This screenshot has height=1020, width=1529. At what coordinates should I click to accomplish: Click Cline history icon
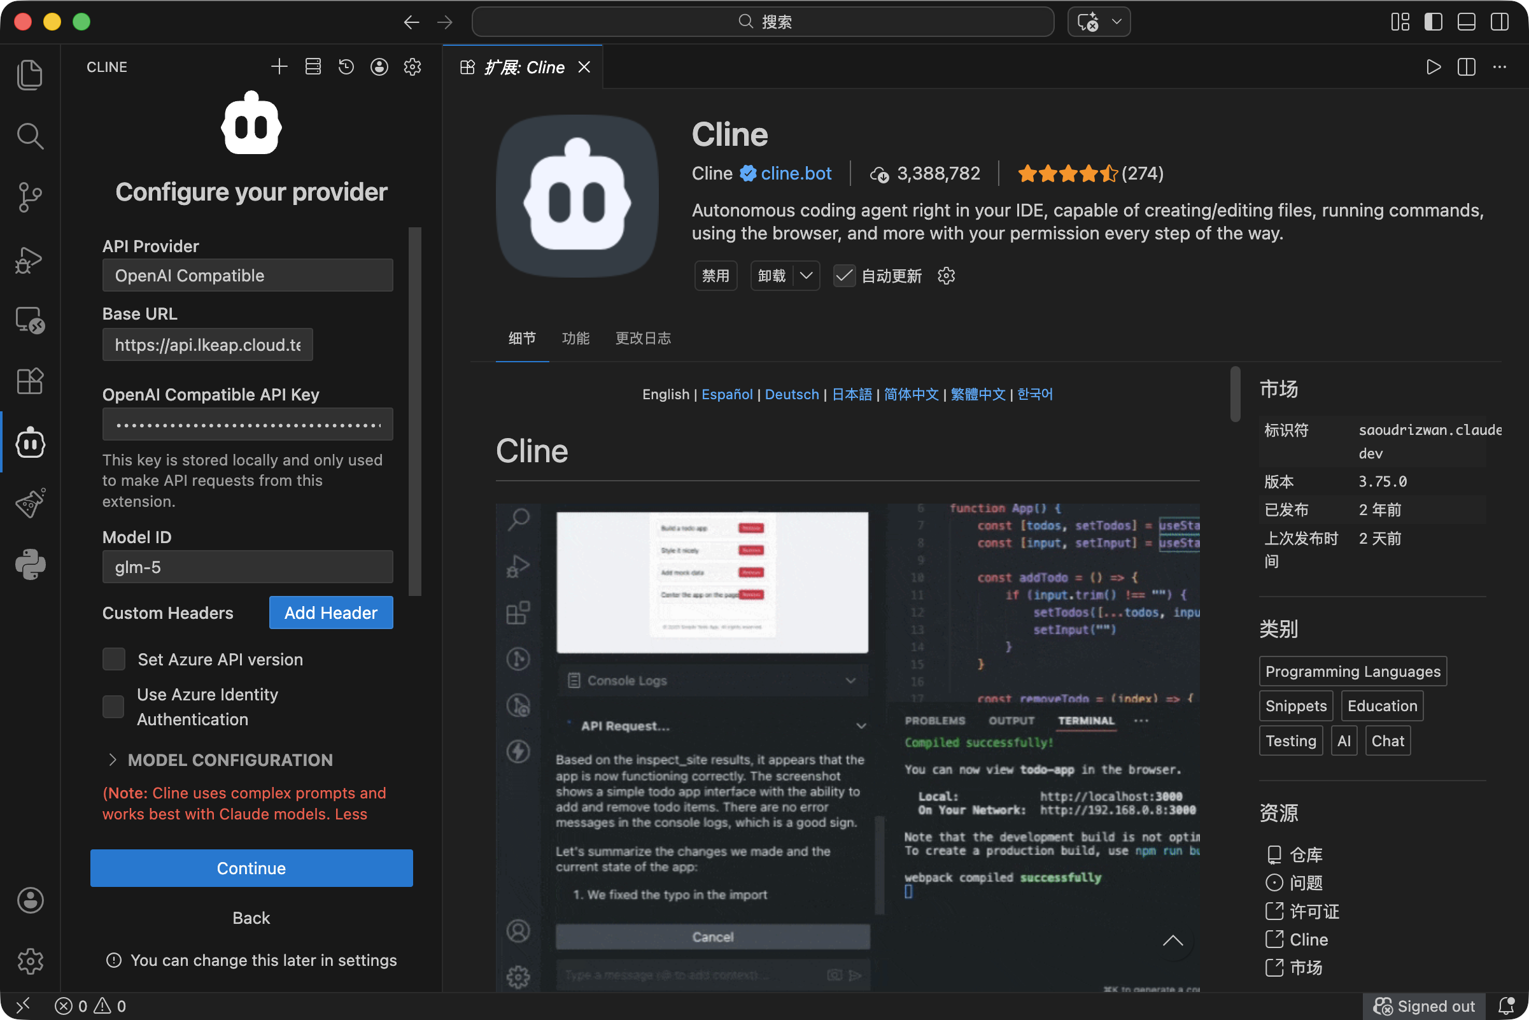click(x=346, y=67)
